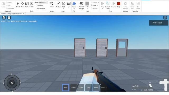Click the Anchor button
Screen dimensions: 169x95
[x=94, y=8]
